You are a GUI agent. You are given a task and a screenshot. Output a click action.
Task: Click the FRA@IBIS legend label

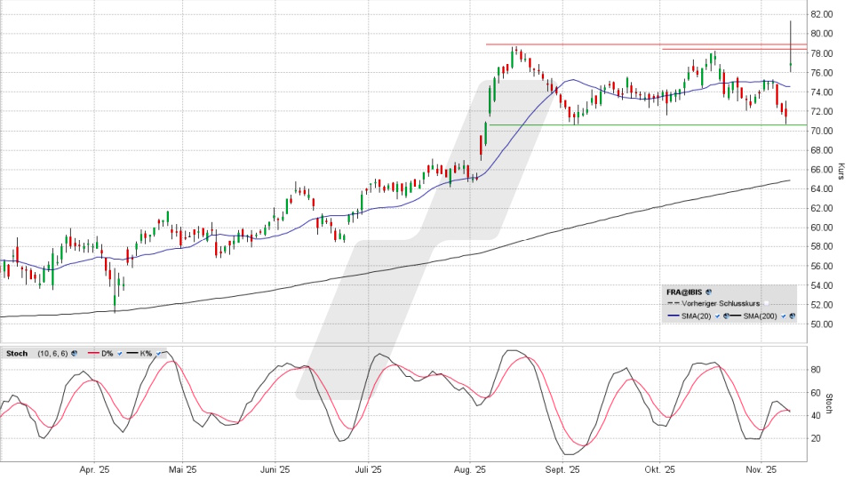(684, 291)
